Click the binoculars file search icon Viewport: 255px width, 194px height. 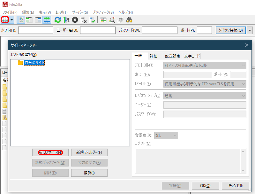[x=129, y=20]
